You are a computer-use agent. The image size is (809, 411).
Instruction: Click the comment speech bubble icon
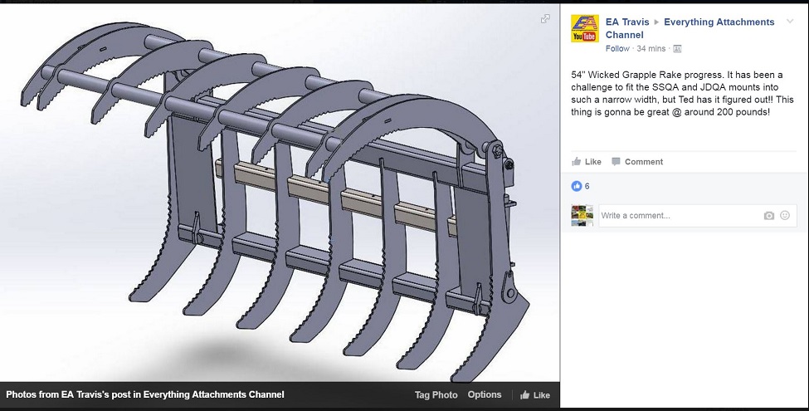[616, 162]
